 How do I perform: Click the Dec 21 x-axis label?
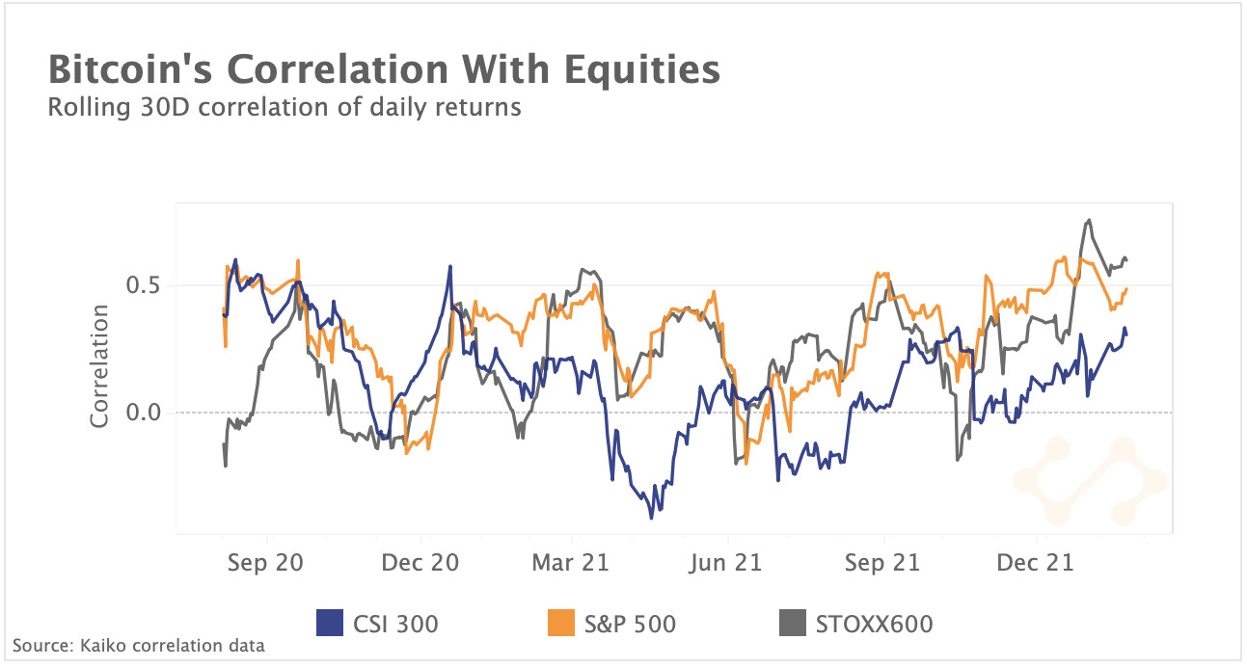point(1036,563)
